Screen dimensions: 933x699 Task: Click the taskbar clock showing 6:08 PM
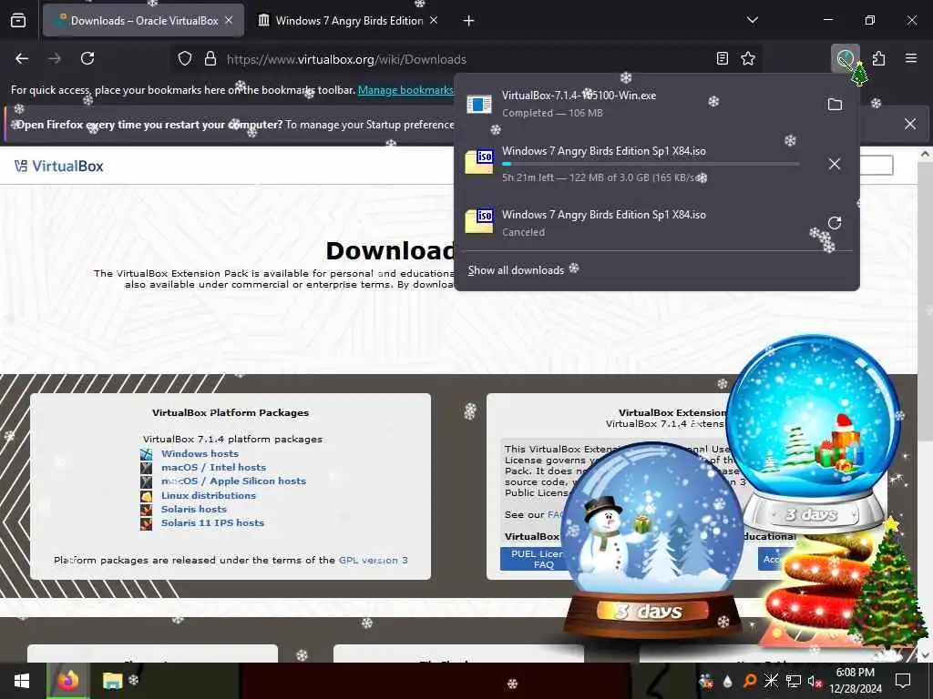[855, 681]
